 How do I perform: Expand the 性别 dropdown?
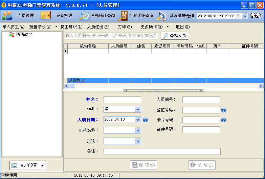click(138, 109)
